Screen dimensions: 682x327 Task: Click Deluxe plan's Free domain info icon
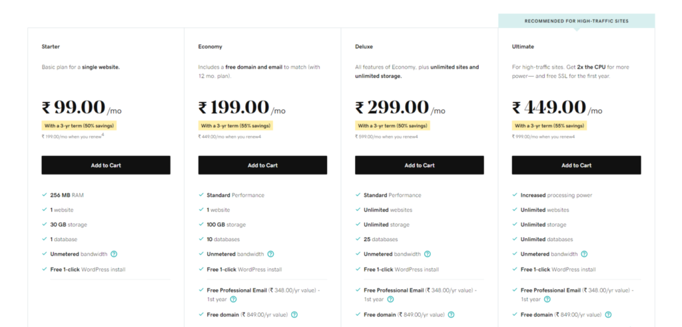pyautogui.click(x=451, y=314)
